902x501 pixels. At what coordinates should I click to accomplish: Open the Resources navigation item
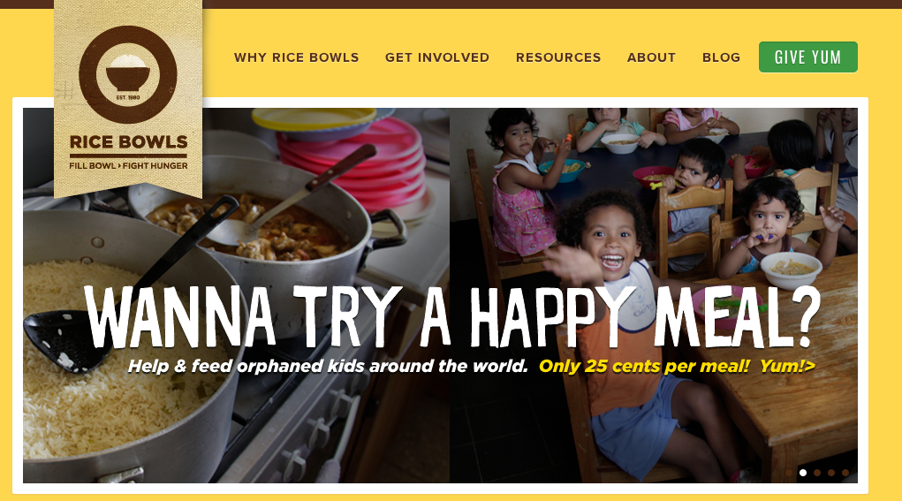558,57
